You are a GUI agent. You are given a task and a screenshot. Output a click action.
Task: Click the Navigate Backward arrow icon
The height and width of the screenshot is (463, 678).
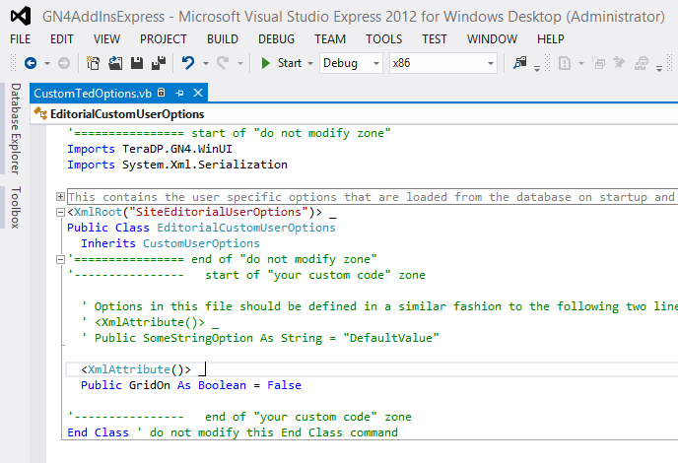coord(31,63)
